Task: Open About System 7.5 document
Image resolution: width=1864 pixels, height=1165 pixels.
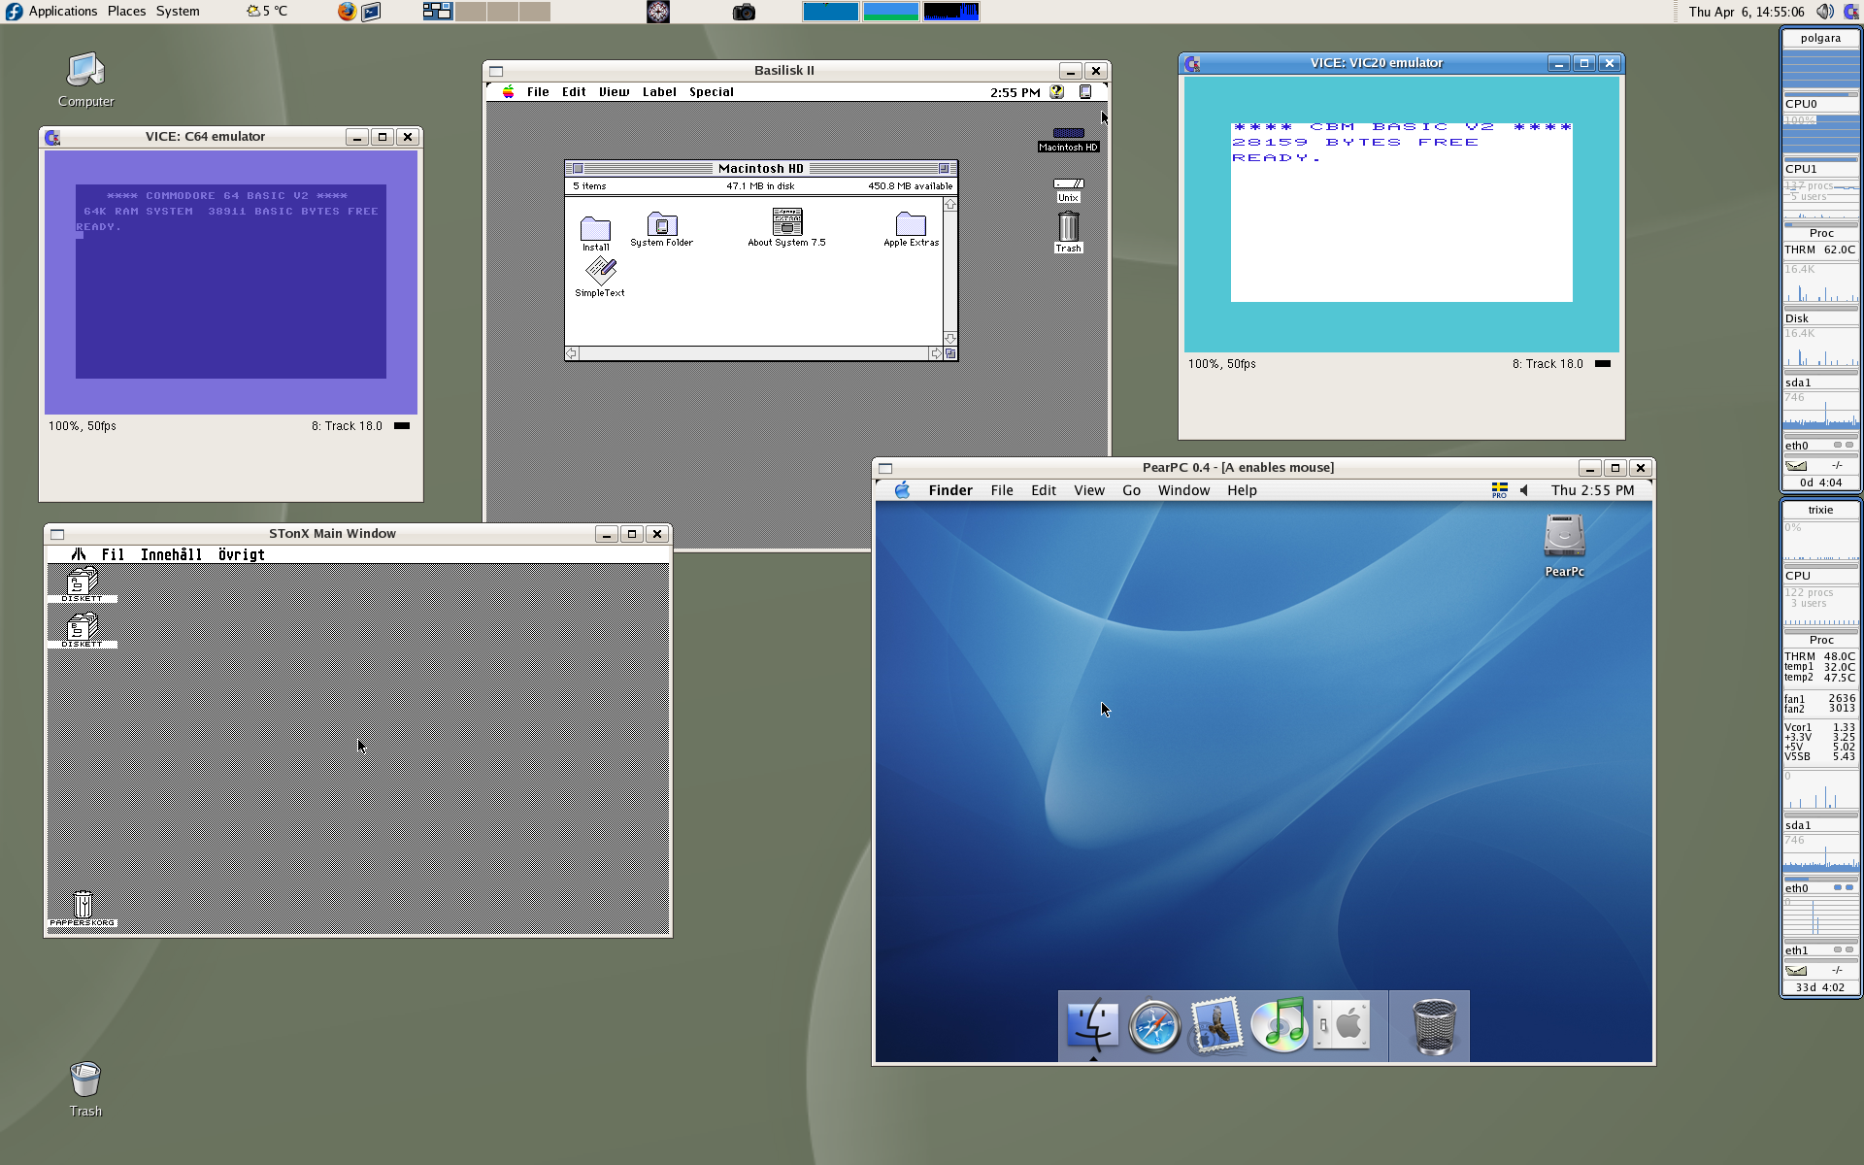Action: point(787,221)
